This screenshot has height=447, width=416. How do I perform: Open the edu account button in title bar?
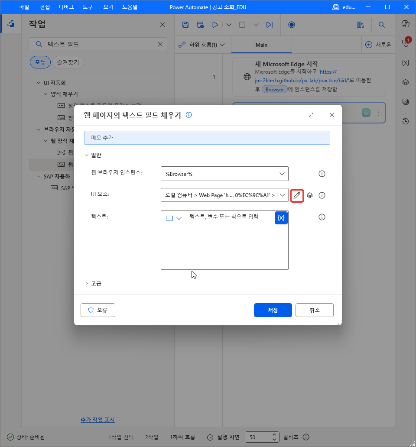click(x=344, y=7)
